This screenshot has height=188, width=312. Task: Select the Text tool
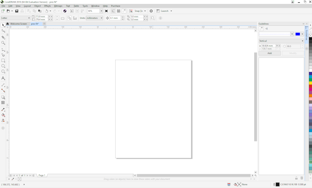[3, 78]
